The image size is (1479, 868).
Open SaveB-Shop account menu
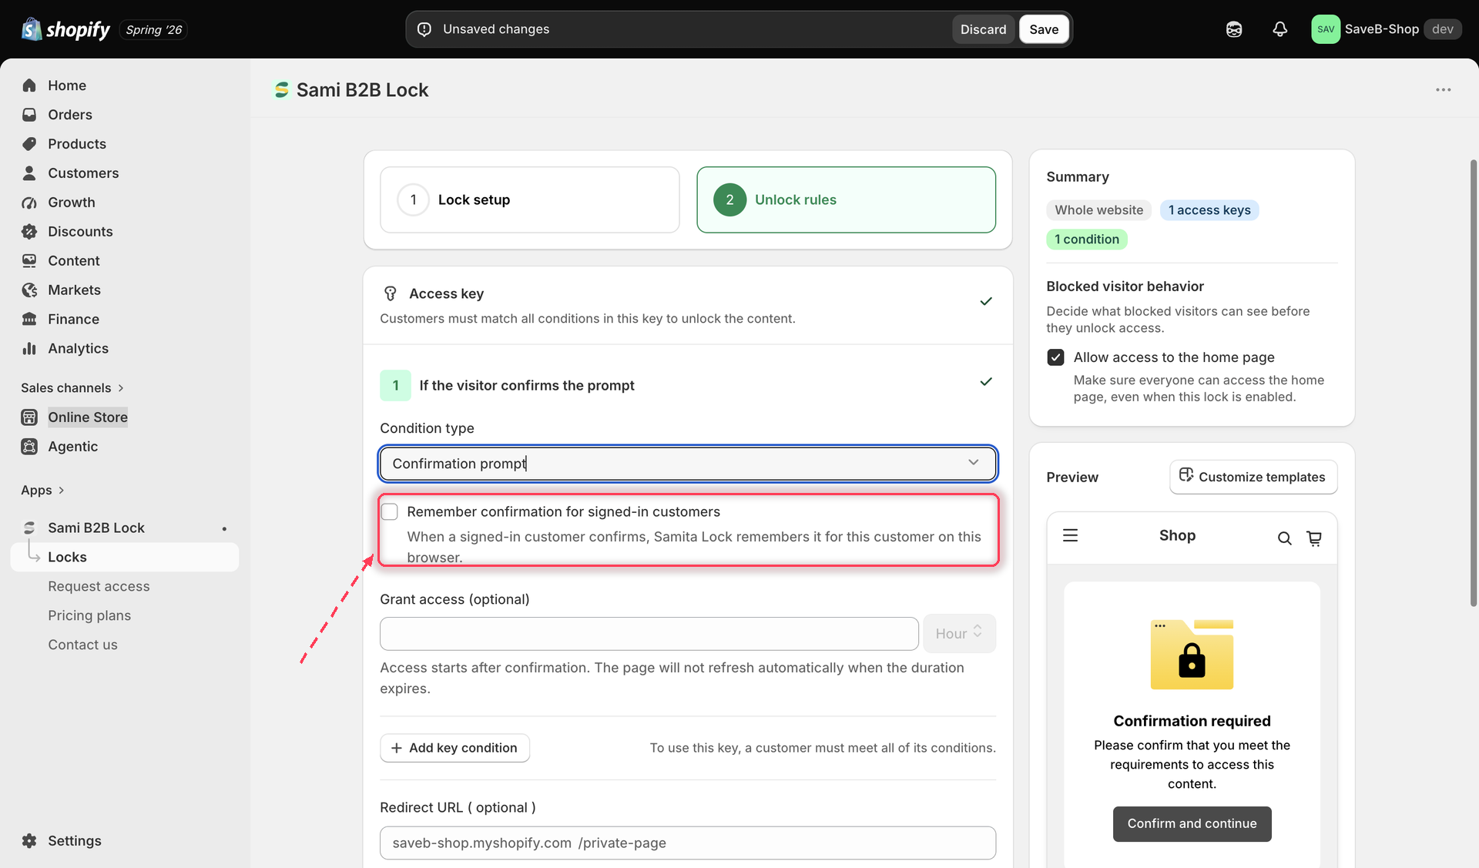pyautogui.click(x=1387, y=29)
